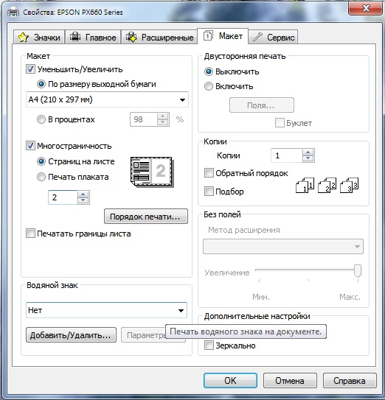This screenshot has width=385, height=400.
Task: Click the printer icon in title bar
Action: tap(13, 12)
